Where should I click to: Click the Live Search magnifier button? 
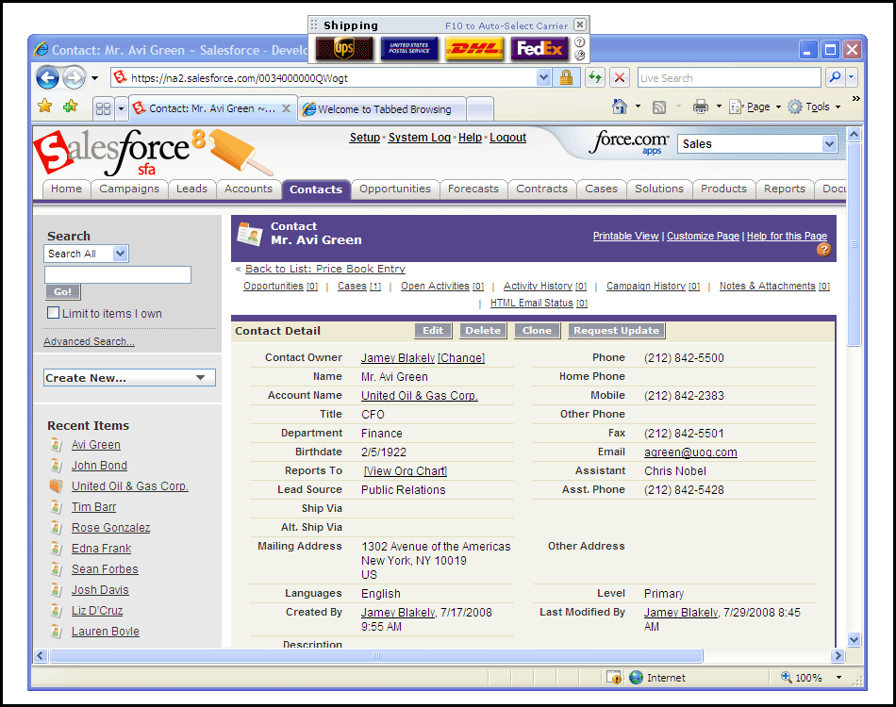pyautogui.click(x=835, y=77)
